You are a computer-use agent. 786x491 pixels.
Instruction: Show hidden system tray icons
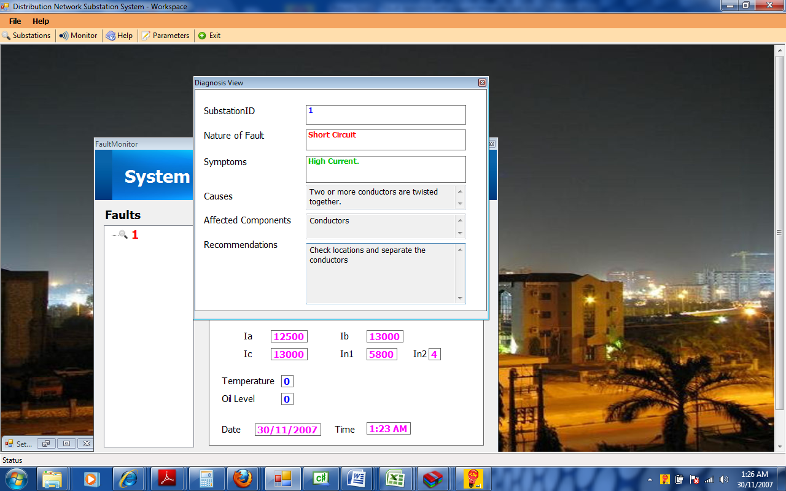[x=650, y=479]
